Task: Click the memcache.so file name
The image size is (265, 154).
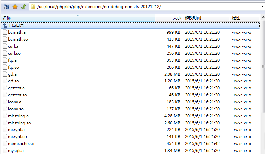Action: coord(21,144)
